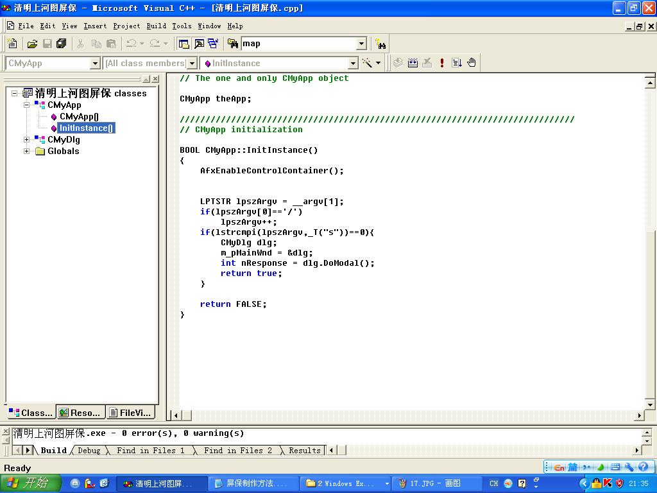Click the editor vertical scrollbar down arrow
The image size is (657, 493).
(650, 404)
